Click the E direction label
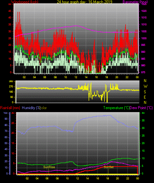154x183 pixels. pyautogui.click(x=145, y=97)
